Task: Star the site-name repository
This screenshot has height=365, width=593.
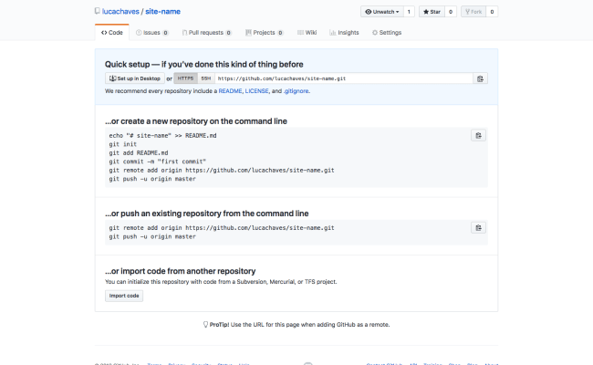Action: (x=432, y=12)
